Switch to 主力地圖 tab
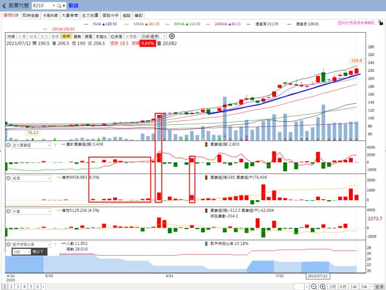Viewport: 386px width, 290px height. pos(90,16)
